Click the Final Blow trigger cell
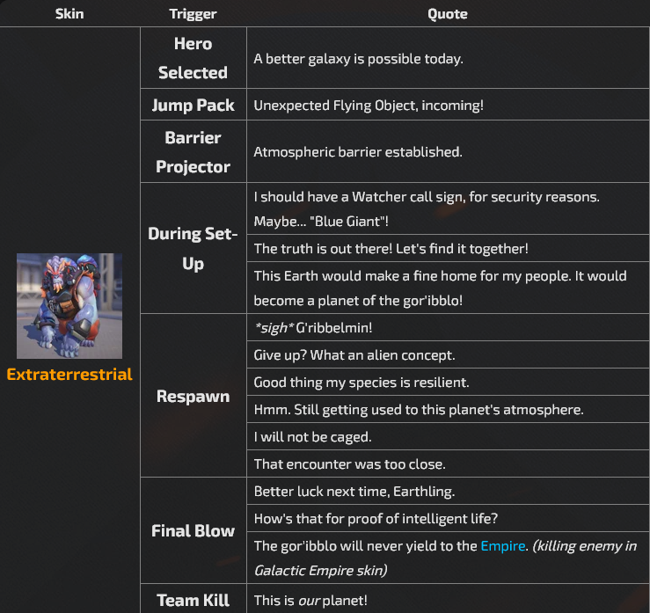Image resolution: width=650 pixels, height=613 pixels. (x=194, y=530)
